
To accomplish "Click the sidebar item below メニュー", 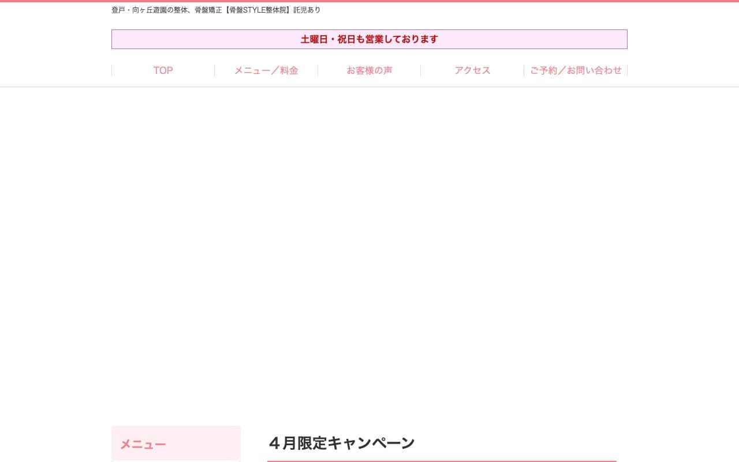I will (176, 460).
